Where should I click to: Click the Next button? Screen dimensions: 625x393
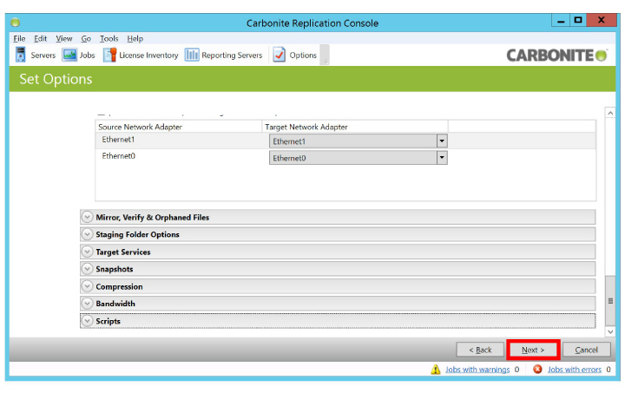click(533, 350)
